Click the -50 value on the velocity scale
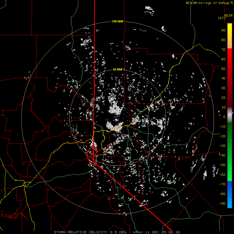Viewport: 234px width, 234px height. (x=222, y=165)
